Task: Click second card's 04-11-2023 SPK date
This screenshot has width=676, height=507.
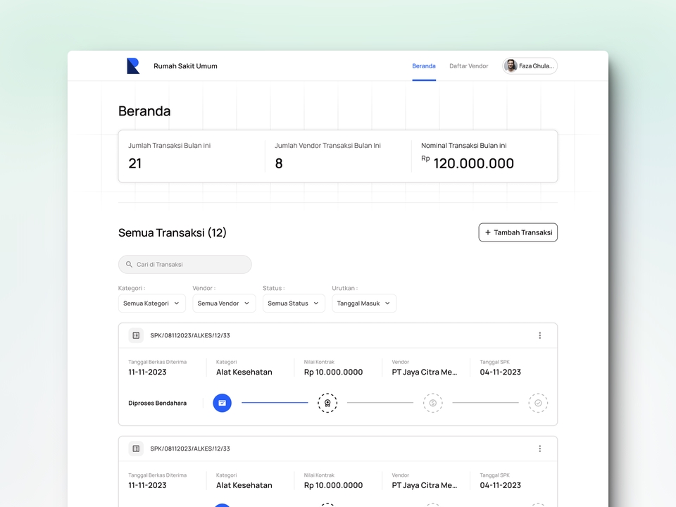Action: [500, 485]
